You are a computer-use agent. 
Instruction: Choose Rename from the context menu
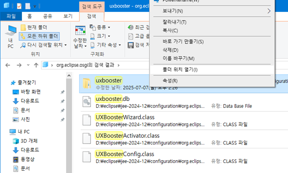tap(212, 58)
